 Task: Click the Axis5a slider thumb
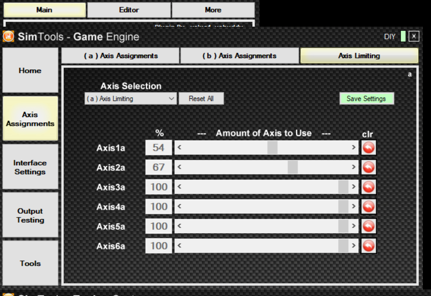343,226
